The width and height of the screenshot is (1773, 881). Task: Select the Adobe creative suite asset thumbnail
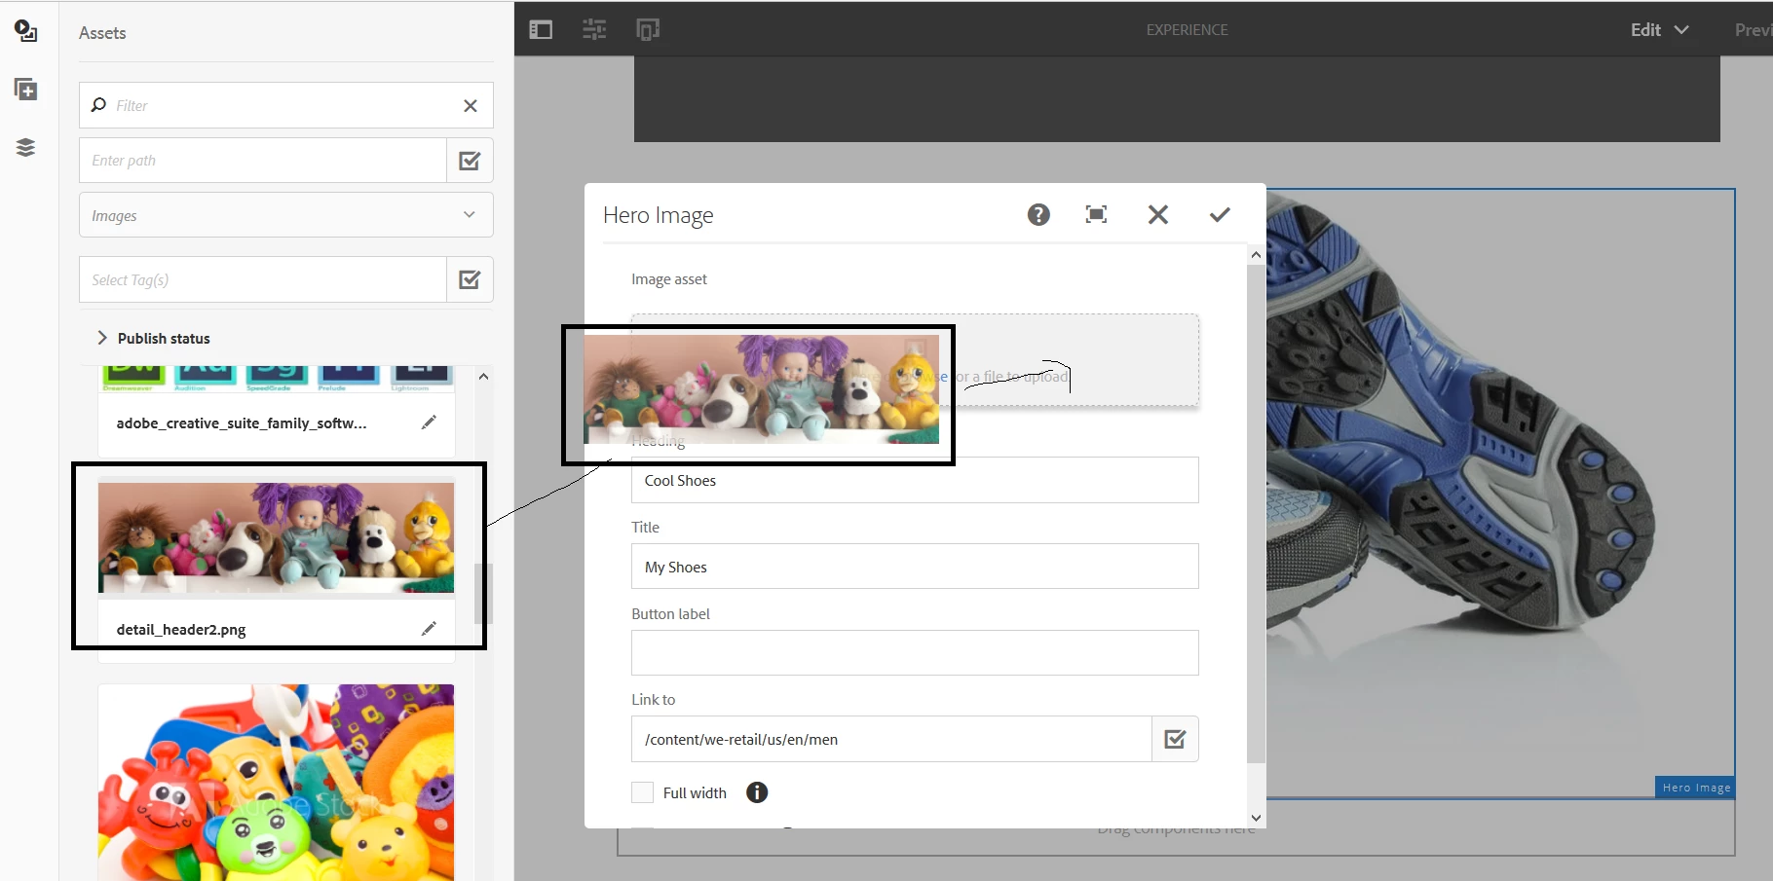click(276, 379)
